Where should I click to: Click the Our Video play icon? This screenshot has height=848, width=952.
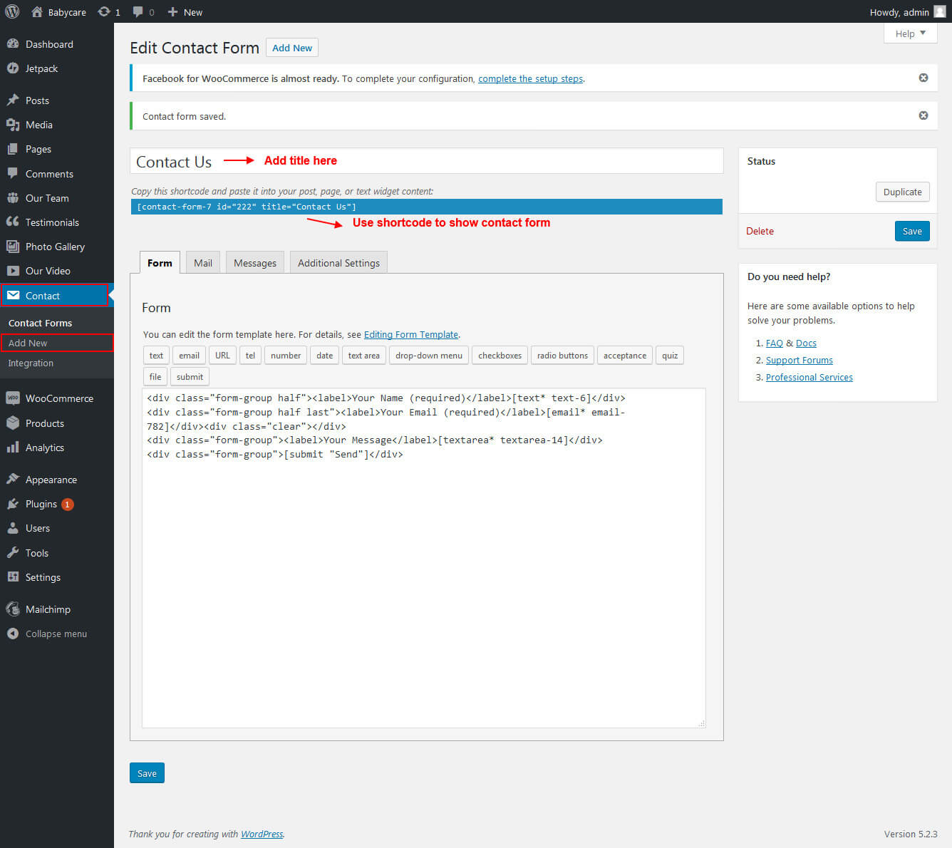(13, 271)
